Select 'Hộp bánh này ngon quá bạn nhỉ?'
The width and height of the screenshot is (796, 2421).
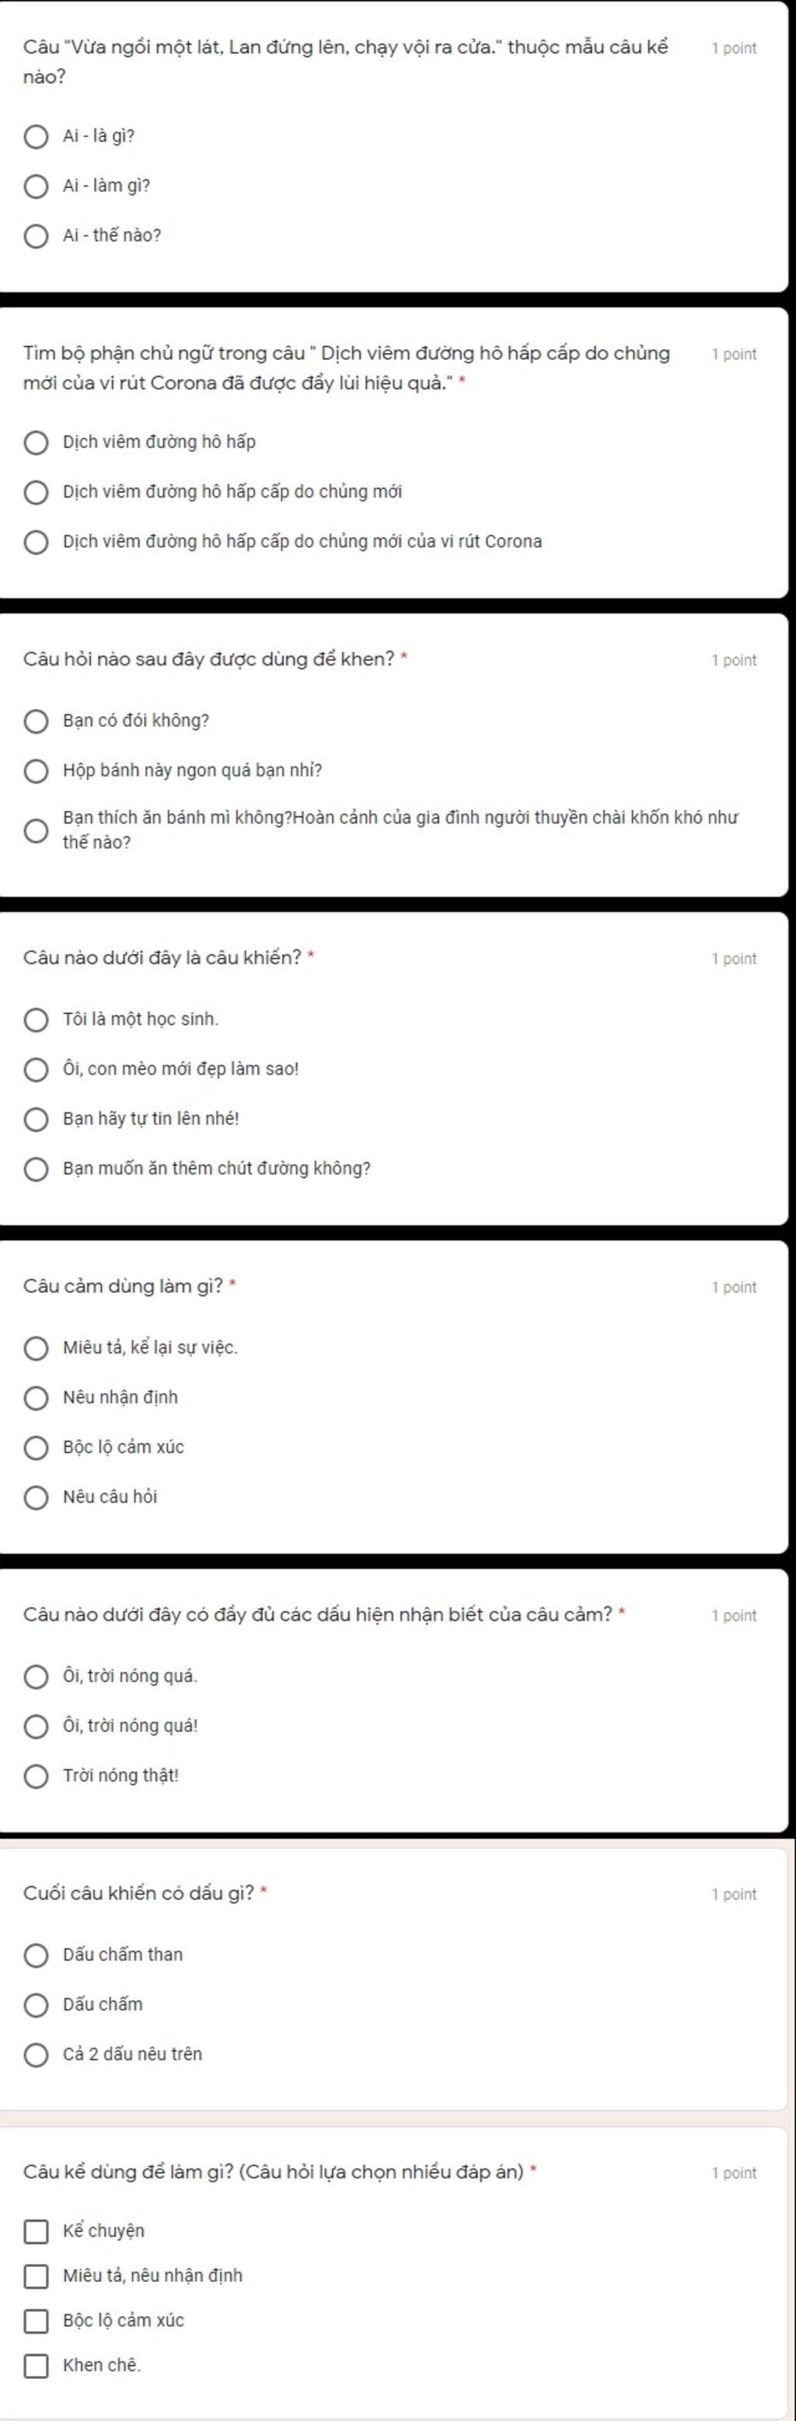[x=36, y=771]
